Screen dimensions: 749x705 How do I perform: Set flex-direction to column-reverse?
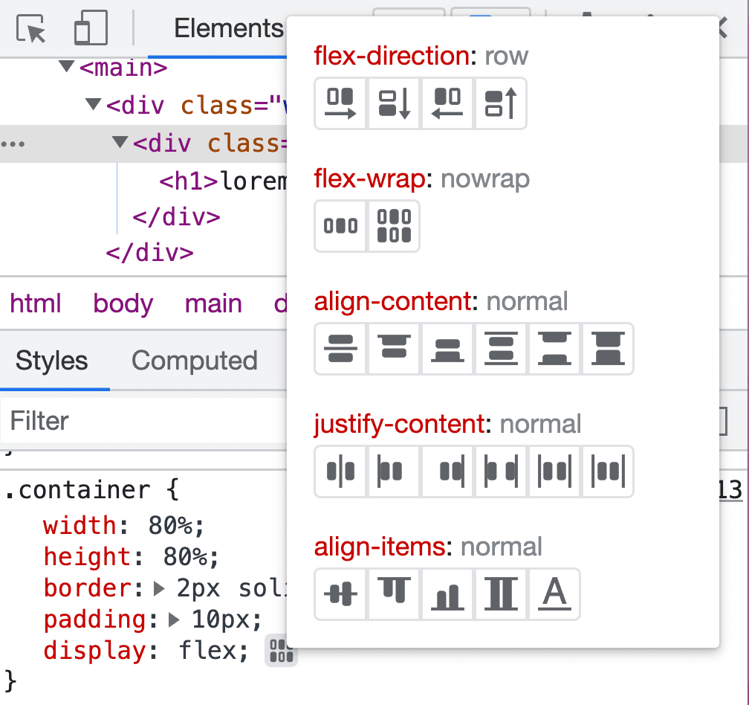coord(501,103)
